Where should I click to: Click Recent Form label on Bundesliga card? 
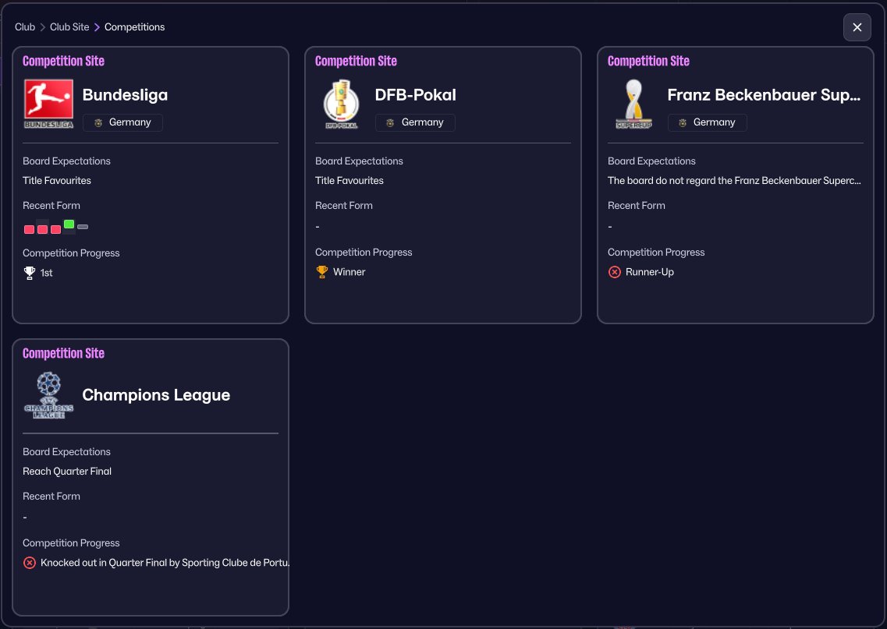coord(51,206)
